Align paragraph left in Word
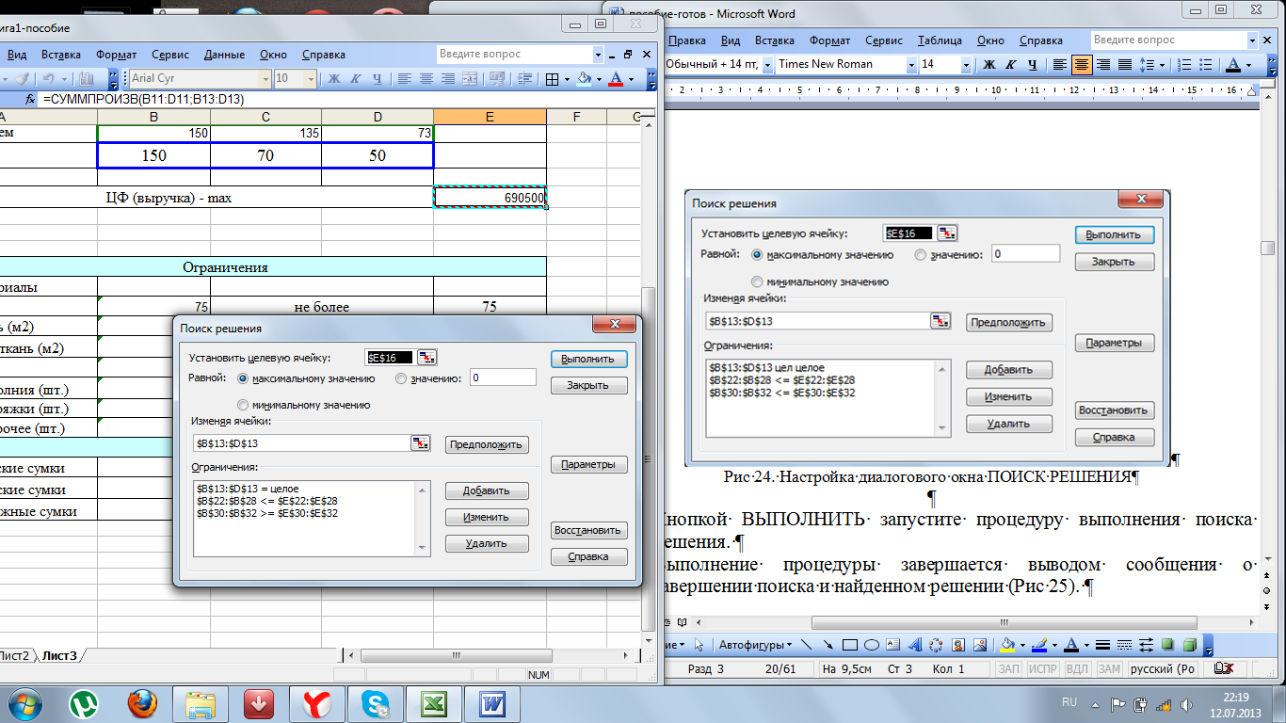This screenshot has width=1286, height=723. click(1059, 65)
